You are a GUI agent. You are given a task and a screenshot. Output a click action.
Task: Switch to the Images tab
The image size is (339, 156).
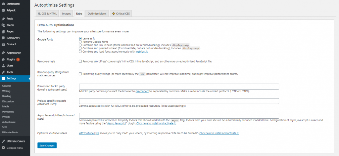coord(66,14)
